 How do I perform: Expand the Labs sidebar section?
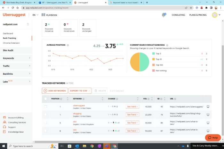tap(16, 82)
